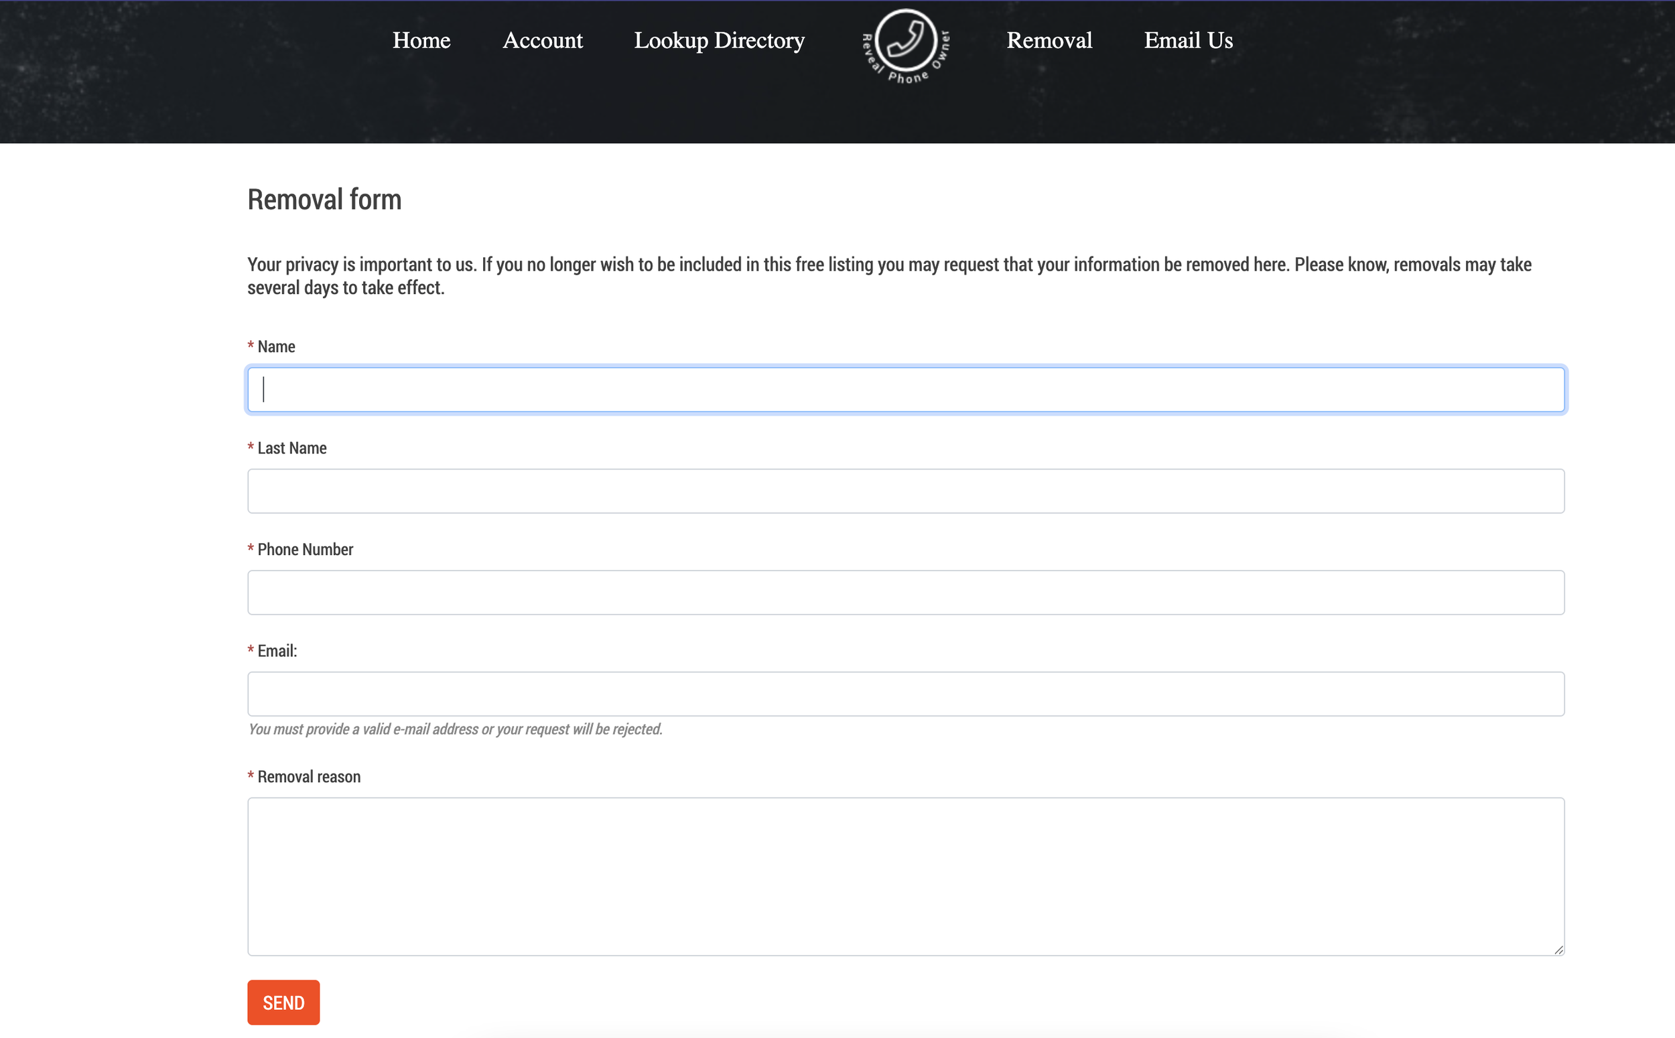This screenshot has height=1038, width=1675.
Task: Select the Phone Number text box
Action: (905, 593)
